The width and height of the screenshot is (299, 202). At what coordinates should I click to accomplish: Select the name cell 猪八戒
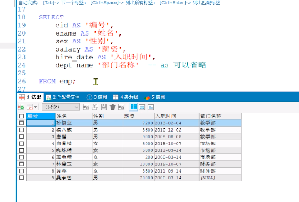[74, 130]
